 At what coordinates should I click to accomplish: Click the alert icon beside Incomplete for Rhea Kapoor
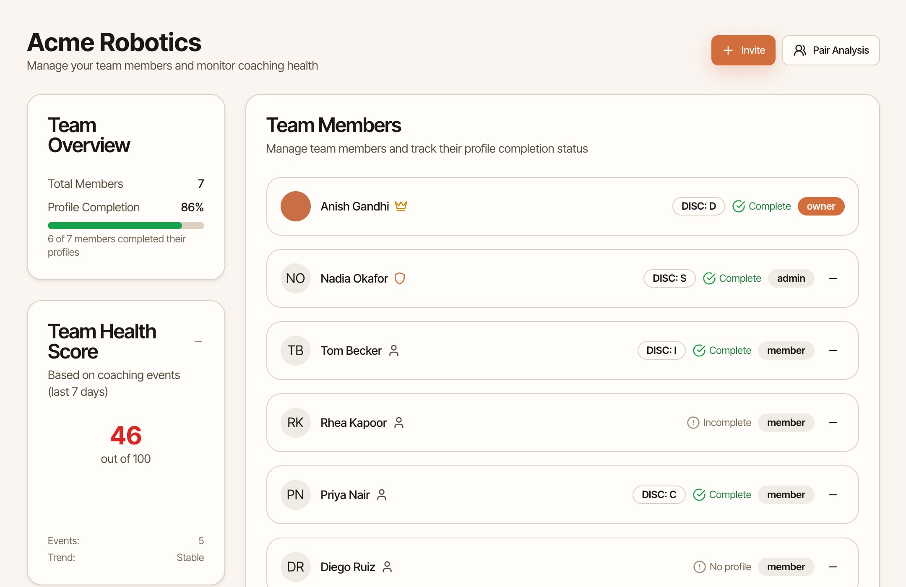point(693,423)
